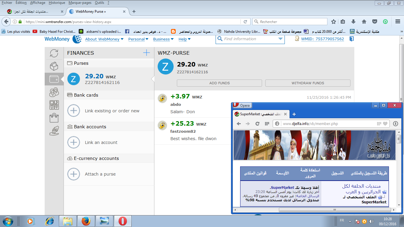404x227 pixels.
Task: Open the contacts people sidebar icon
Action: point(54,93)
